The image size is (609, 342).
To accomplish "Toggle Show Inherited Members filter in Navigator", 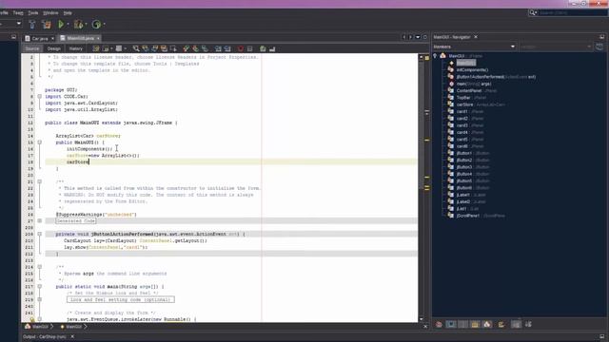I will (x=439, y=325).
